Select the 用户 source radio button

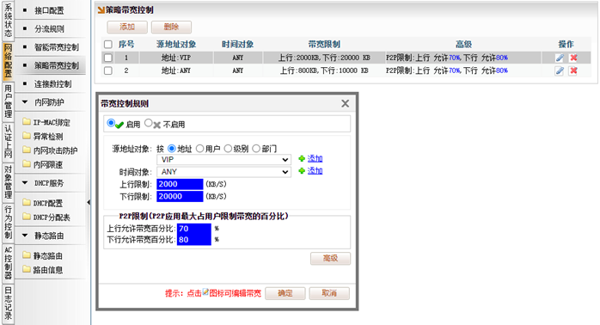(199, 149)
